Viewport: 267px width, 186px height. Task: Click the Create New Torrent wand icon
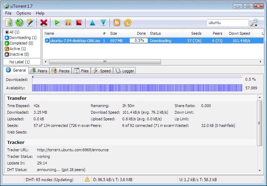(30, 23)
